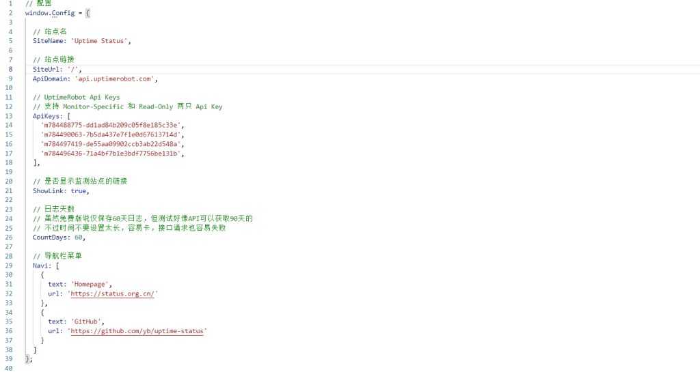Image resolution: width=700 pixels, height=372 pixels.
Task: Click line number 8 in the gutter
Action: click(x=10, y=70)
